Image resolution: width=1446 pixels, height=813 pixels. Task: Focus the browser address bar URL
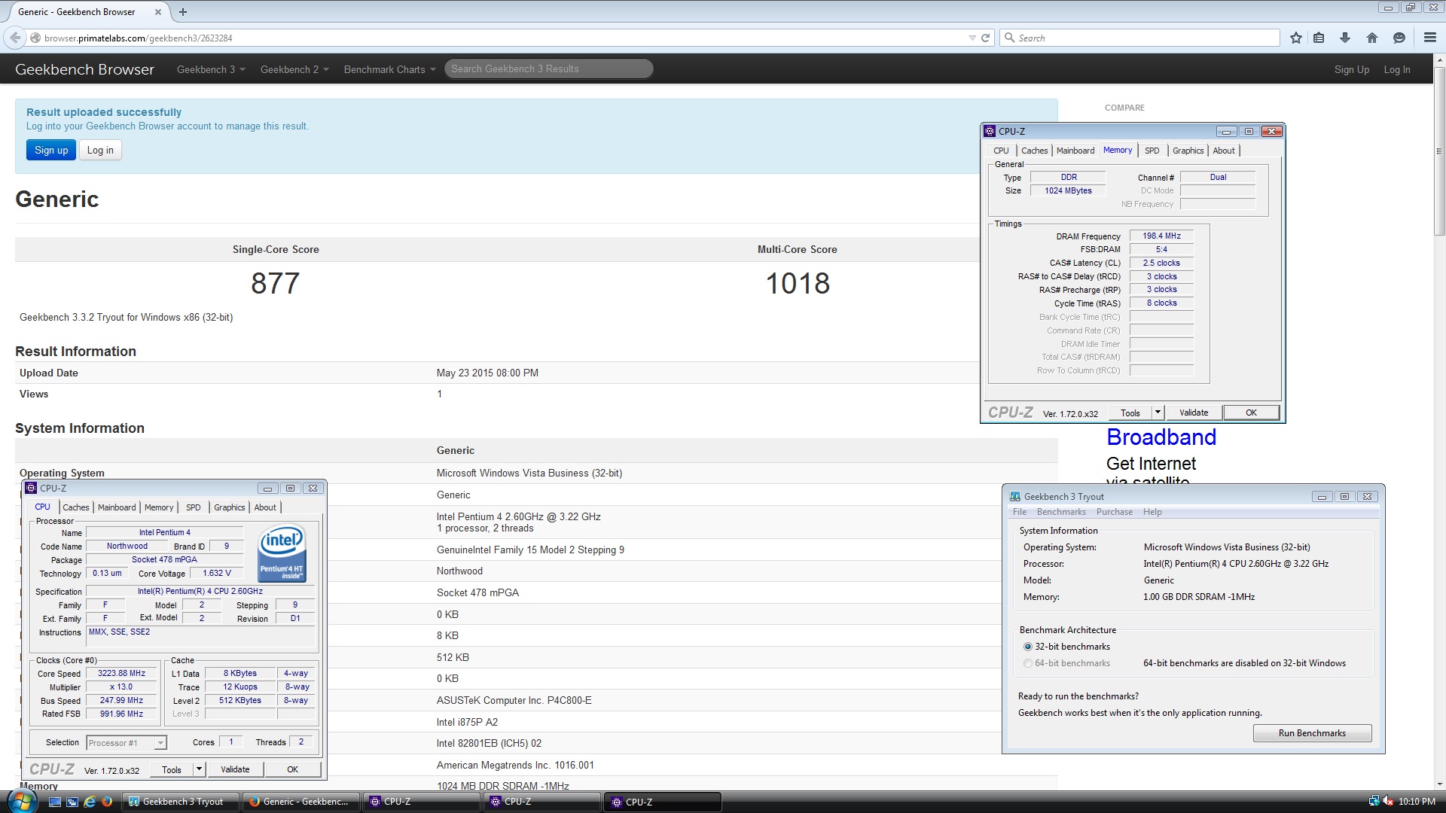pyautogui.click(x=497, y=38)
